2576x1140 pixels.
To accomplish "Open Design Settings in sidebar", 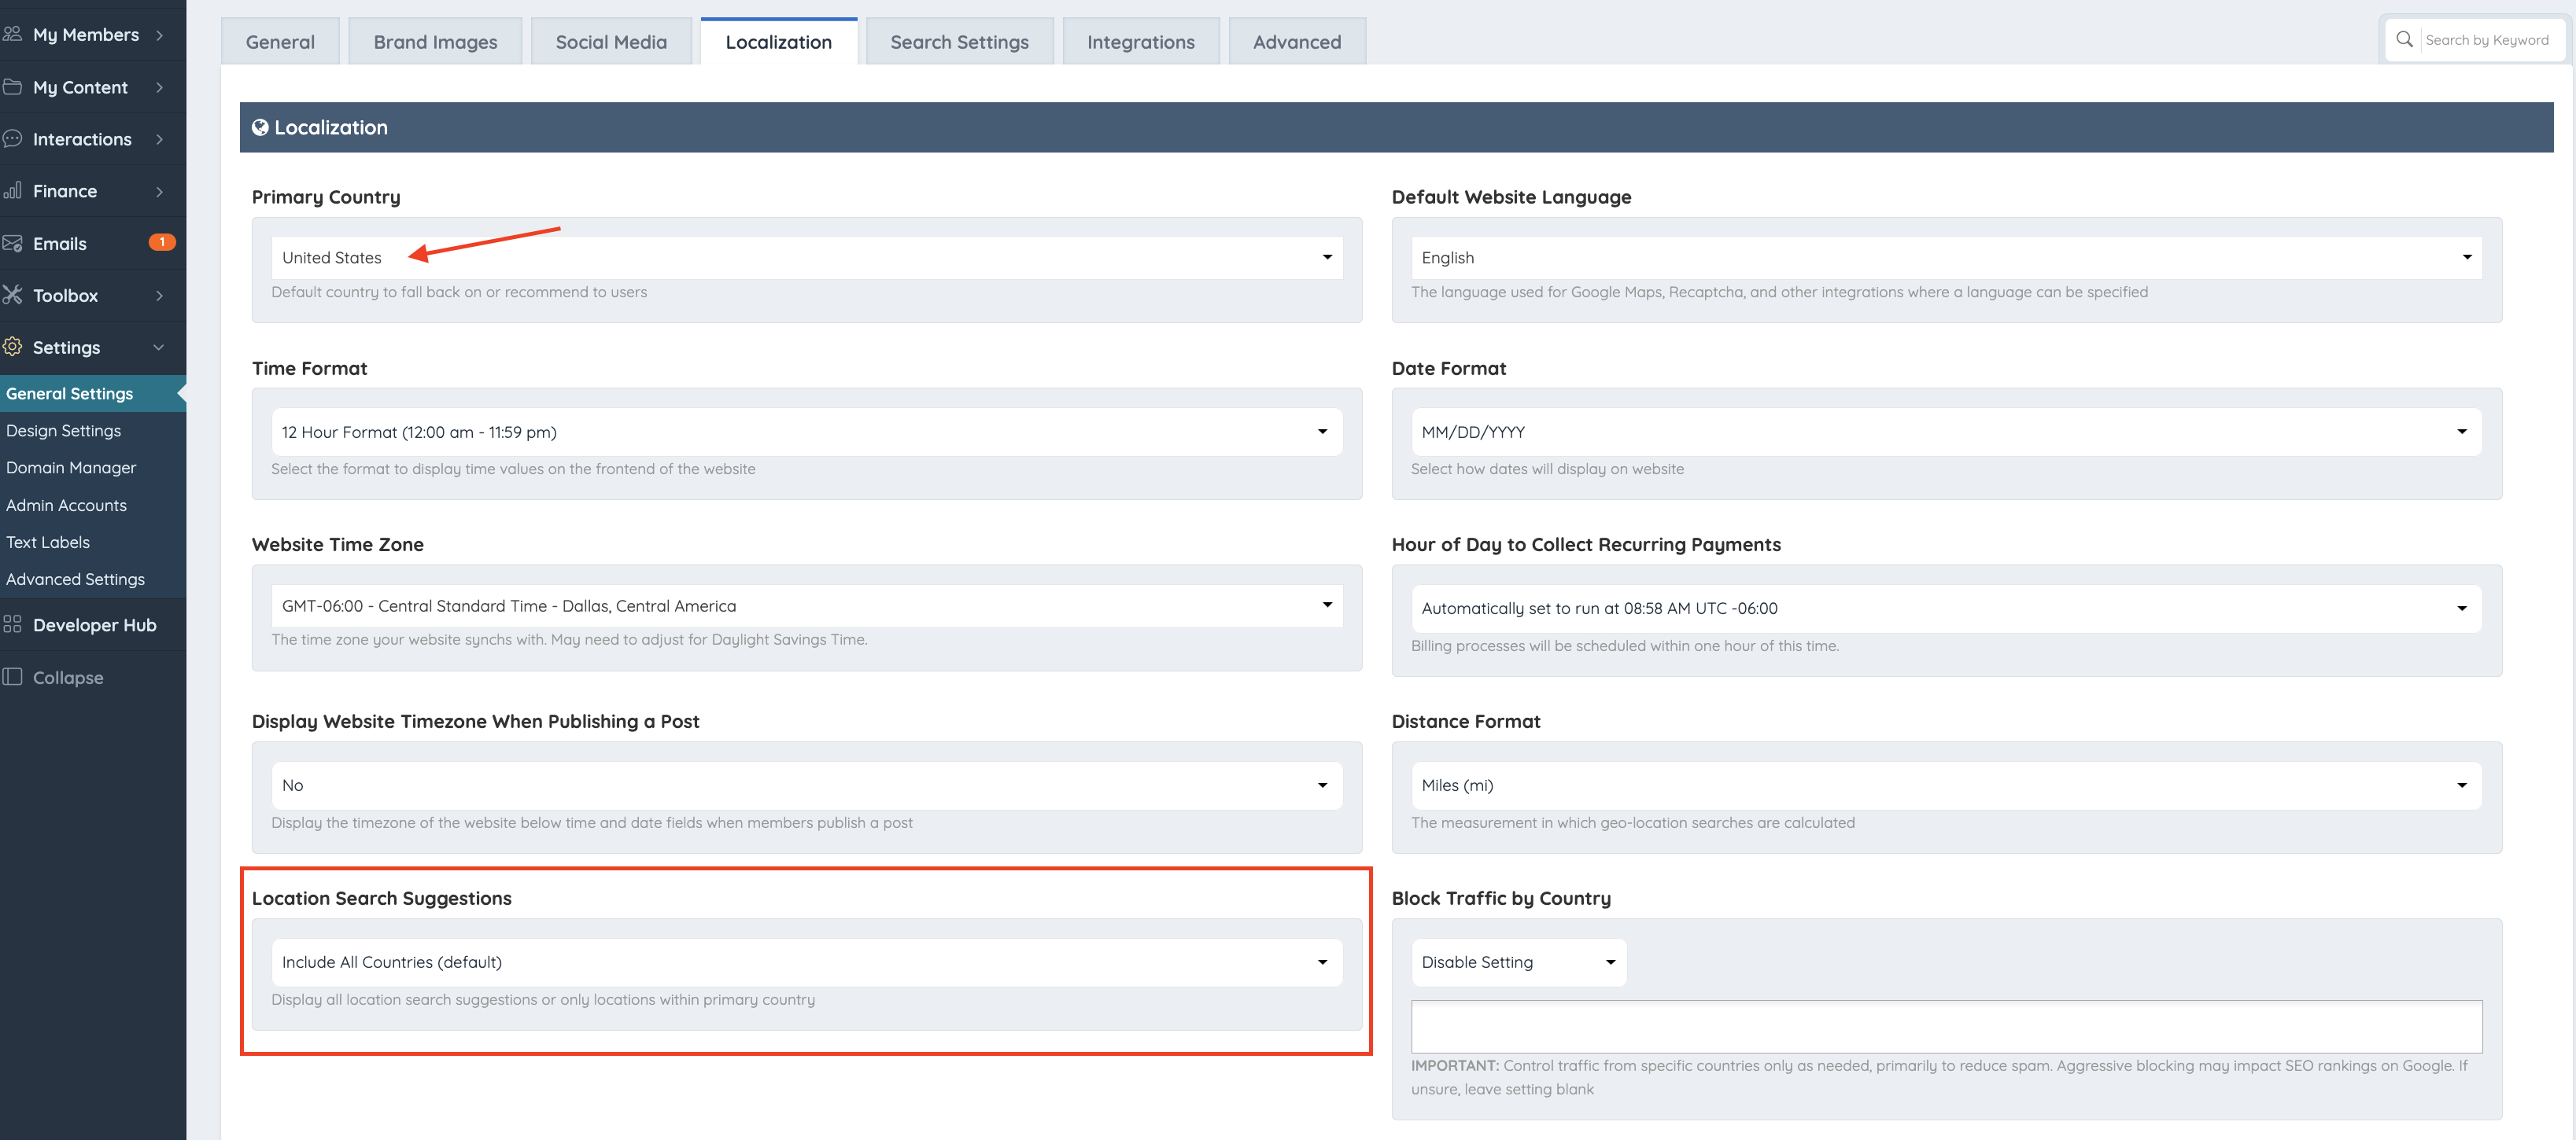I will [x=63, y=431].
